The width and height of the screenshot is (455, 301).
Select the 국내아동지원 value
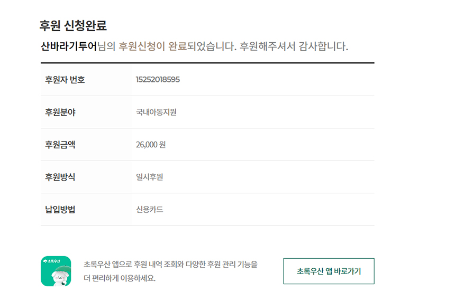click(x=156, y=112)
